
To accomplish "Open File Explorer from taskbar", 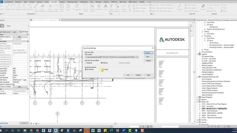I will point(25,130).
